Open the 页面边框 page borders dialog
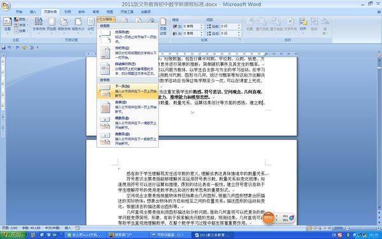Image resolution: width=382 pixels, height=239 pixels. [163, 26]
